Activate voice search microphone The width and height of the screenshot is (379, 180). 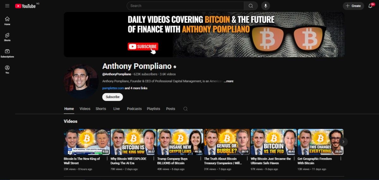tap(266, 6)
